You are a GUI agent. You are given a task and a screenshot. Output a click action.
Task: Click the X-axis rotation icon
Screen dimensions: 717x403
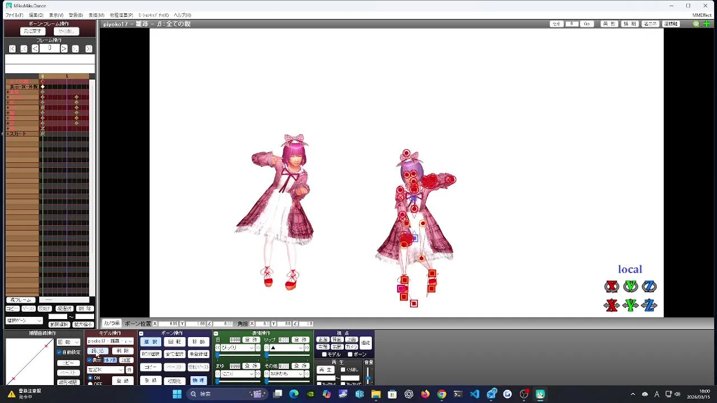[612, 287]
